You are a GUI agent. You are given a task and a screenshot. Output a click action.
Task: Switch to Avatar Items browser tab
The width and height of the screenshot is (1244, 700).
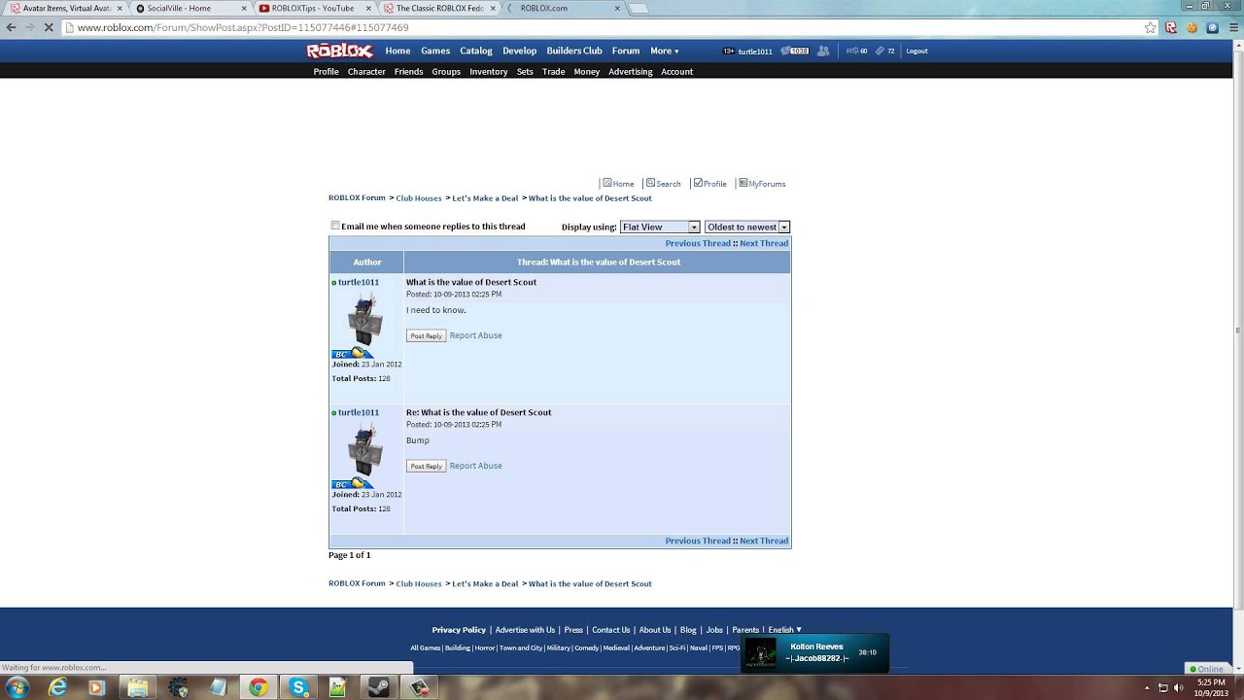point(66,8)
